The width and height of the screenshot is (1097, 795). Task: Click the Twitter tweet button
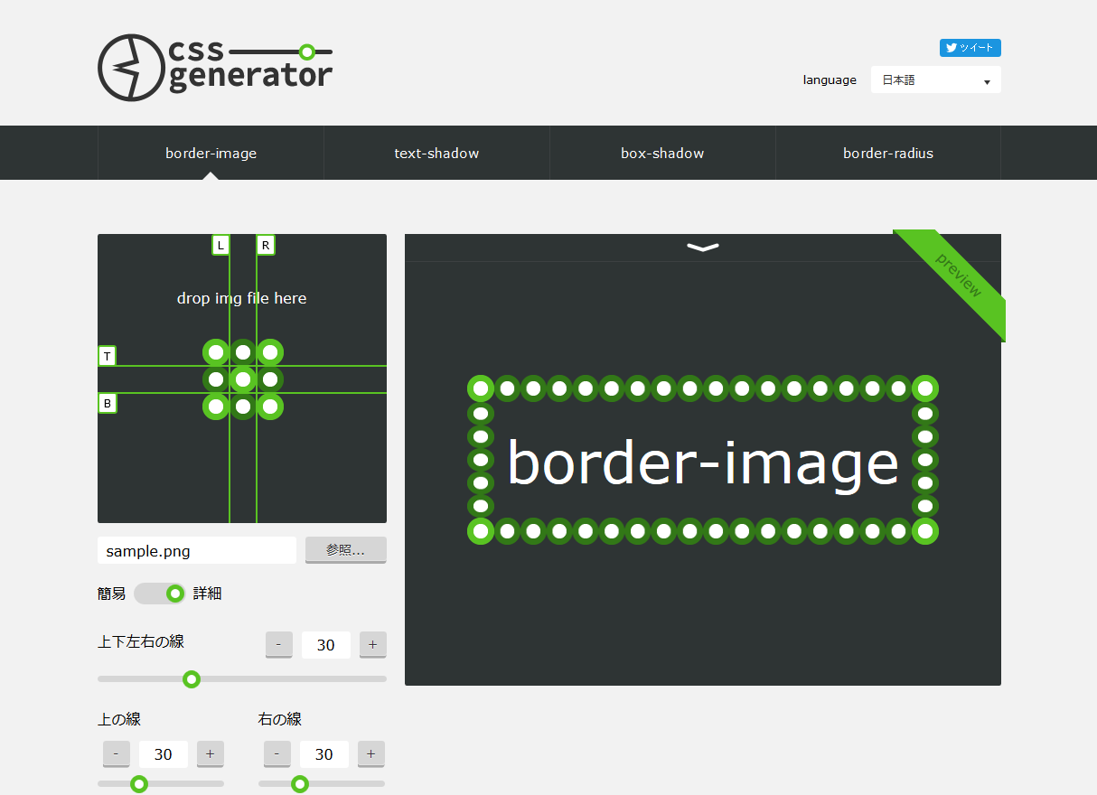pyautogui.click(x=970, y=48)
